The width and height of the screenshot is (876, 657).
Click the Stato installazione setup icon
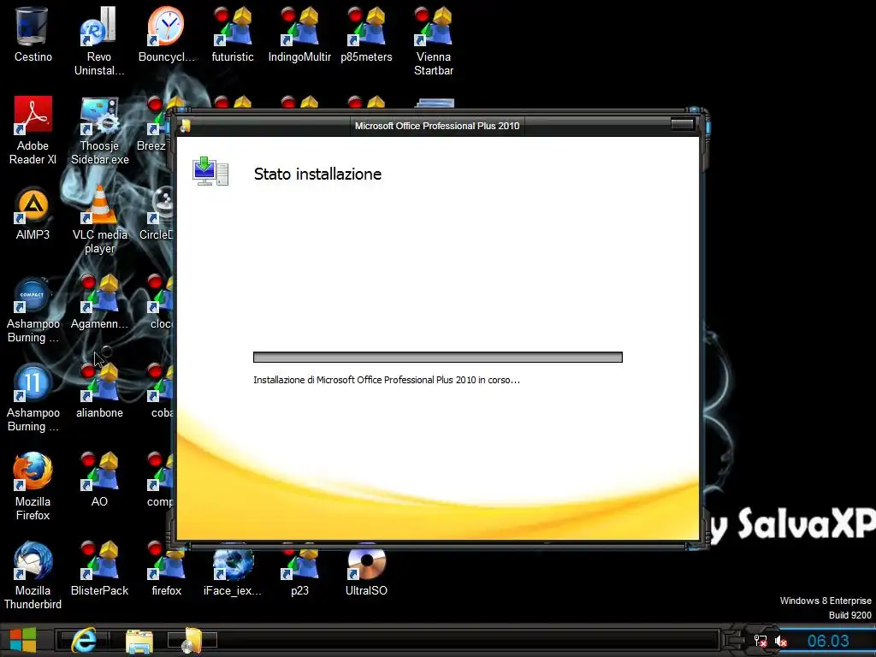[210, 171]
